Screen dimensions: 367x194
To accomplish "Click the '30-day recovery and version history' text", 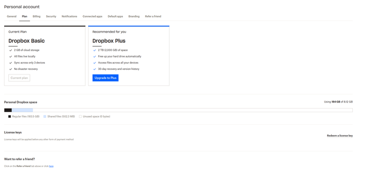I will (x=119, y=69).
